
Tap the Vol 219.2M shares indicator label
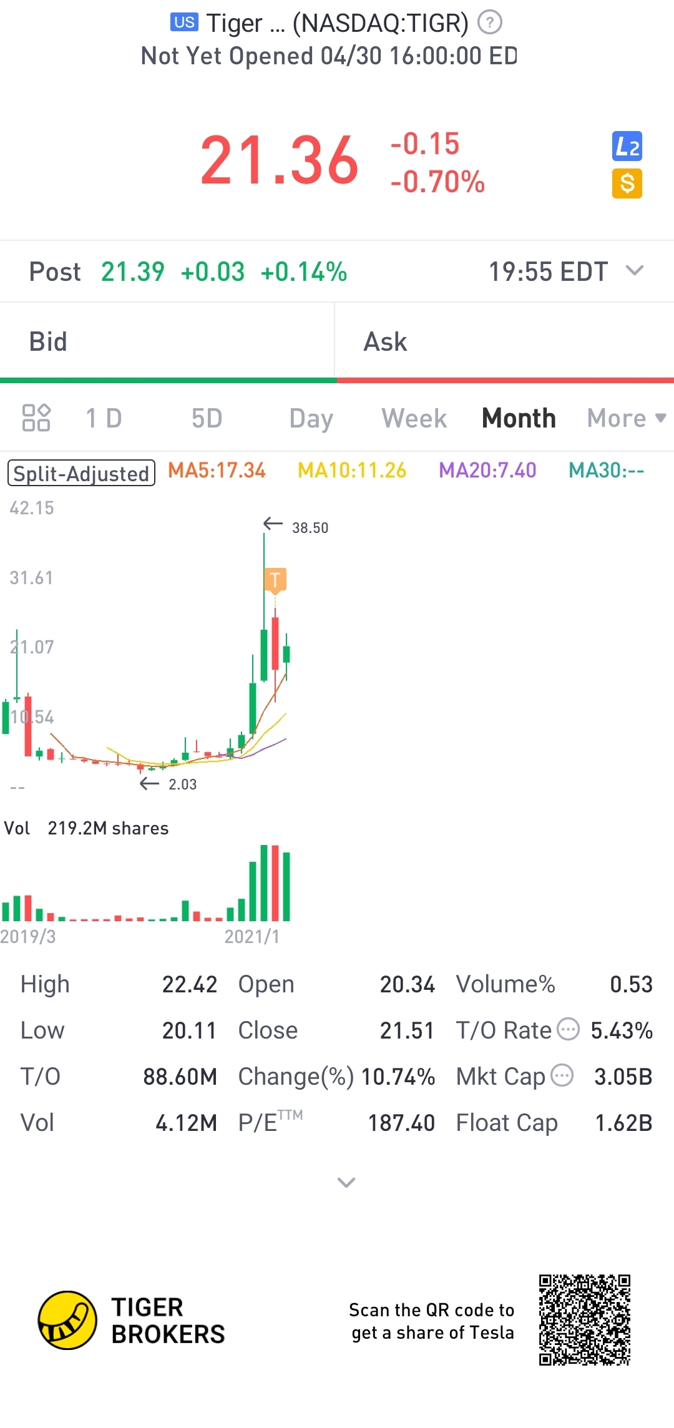pos(86,828)
